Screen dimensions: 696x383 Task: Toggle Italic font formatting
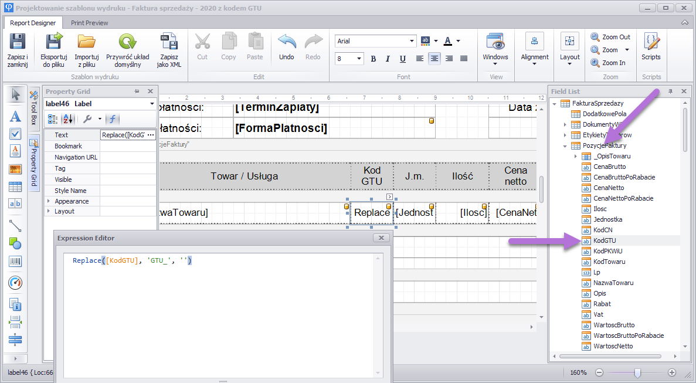tap(388, 59)
